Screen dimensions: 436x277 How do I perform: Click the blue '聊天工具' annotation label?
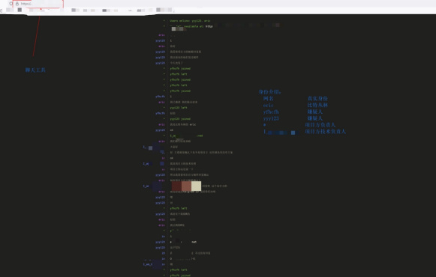(x=35, y=70)
